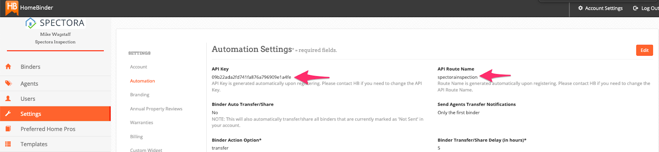Click the API Key field label
This screenshot has height=152, width=659.
pos(220,69)
